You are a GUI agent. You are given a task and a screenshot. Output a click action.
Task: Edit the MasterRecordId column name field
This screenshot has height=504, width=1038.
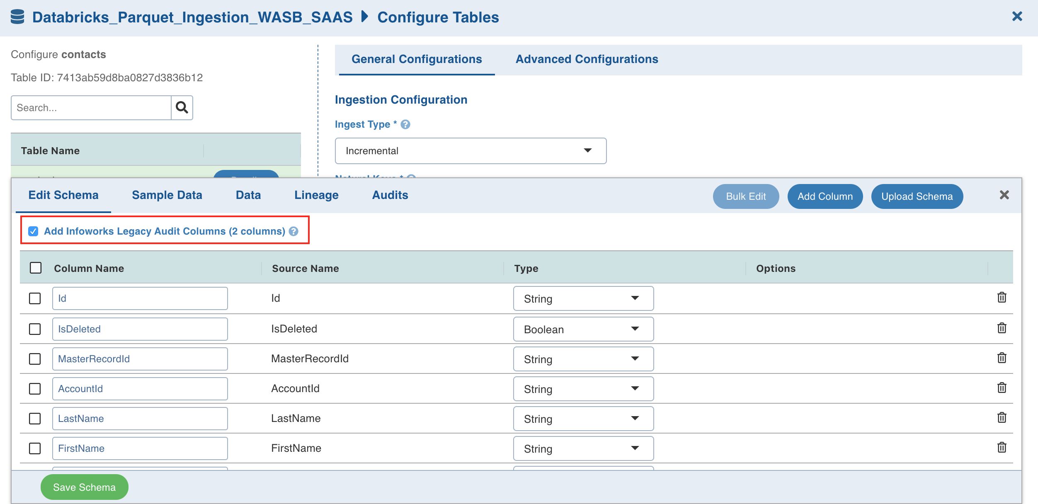pyautogui.click(x=140, y=359)
